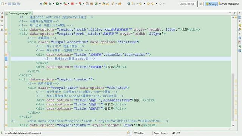Click the html/body/div/div/div/#comment breadcrumb
This screenshot has width=242, height=136.
(x=23, y=133)
